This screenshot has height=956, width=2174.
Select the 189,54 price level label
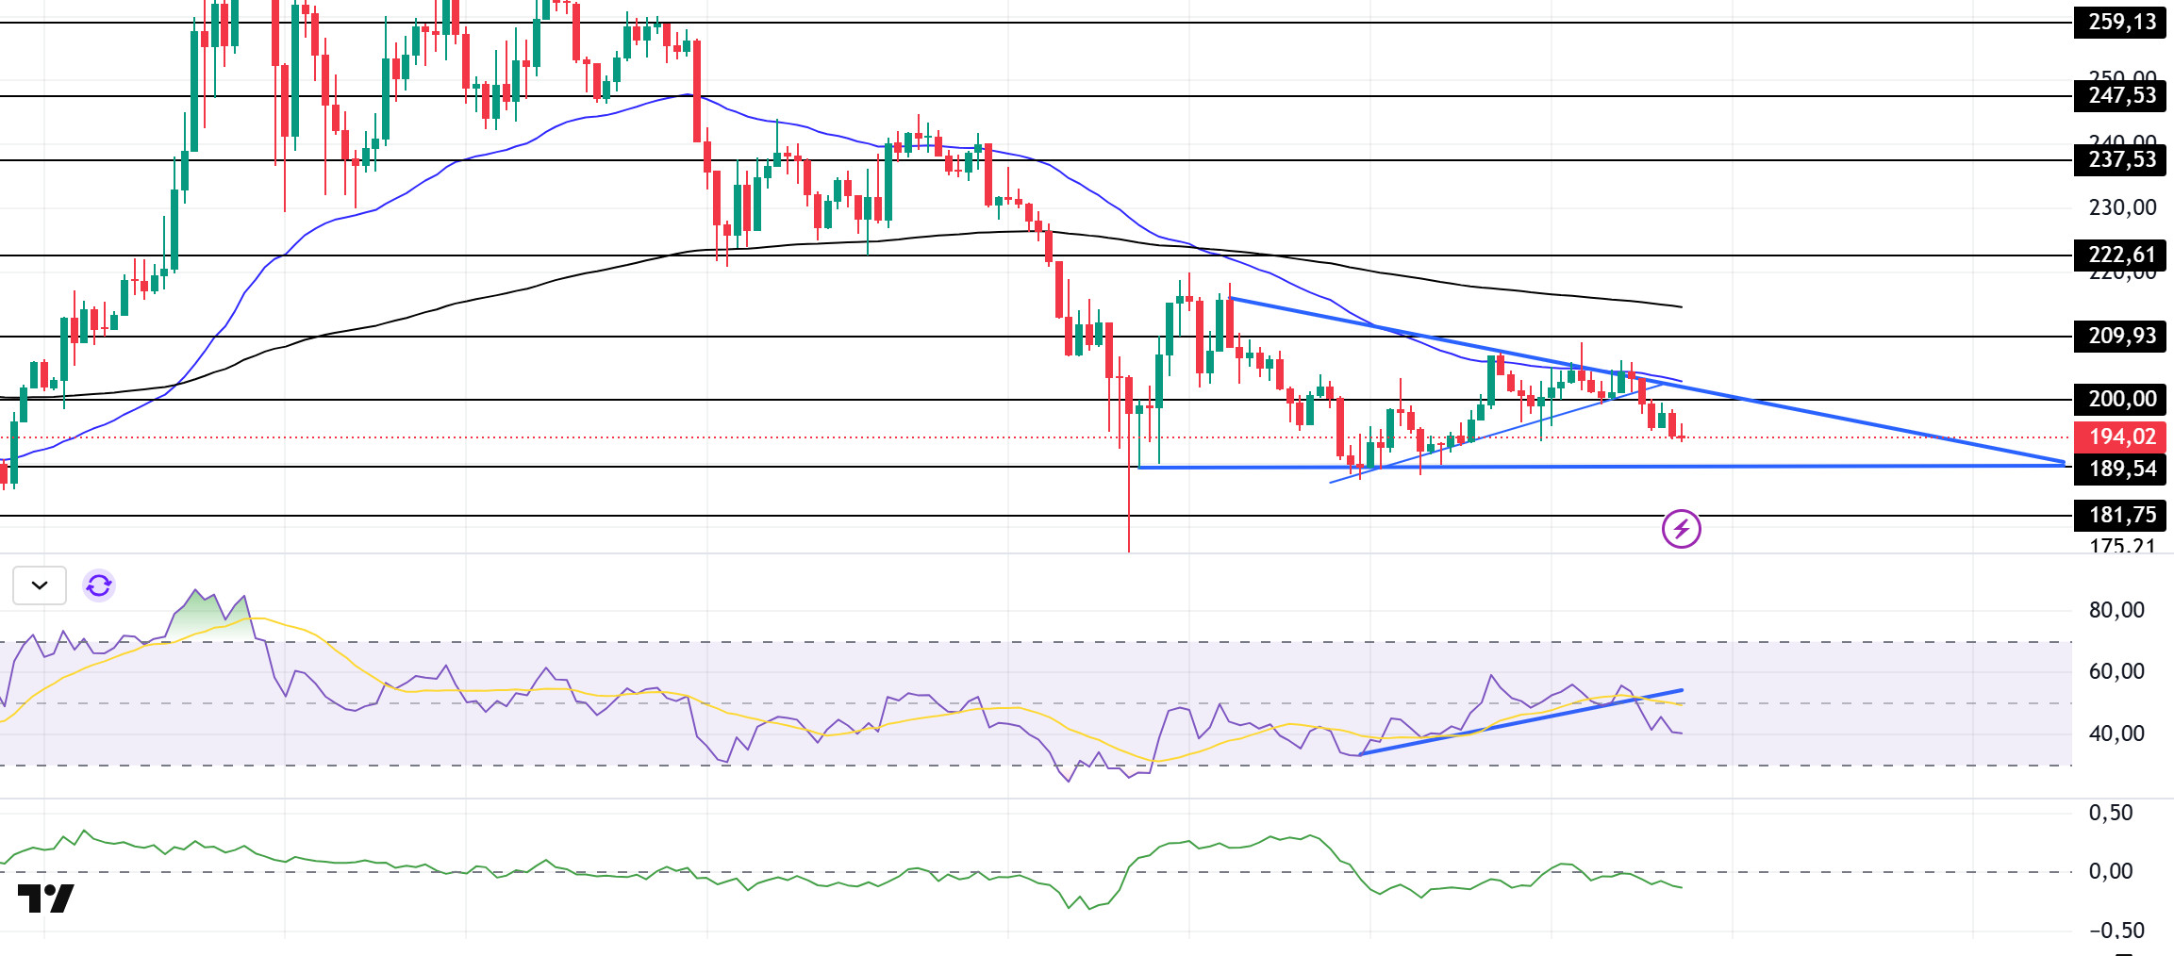(2120, 469)
